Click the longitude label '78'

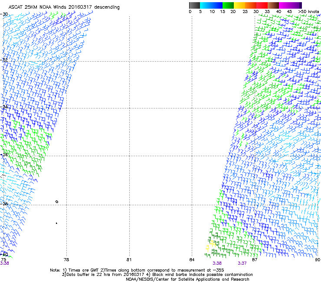[66, 260]
